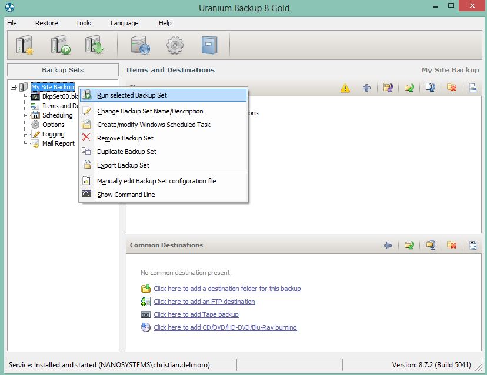Viewport: 487px width, 375px height.
Task: Choose Export Backup Set
Action: click(164, 166)
